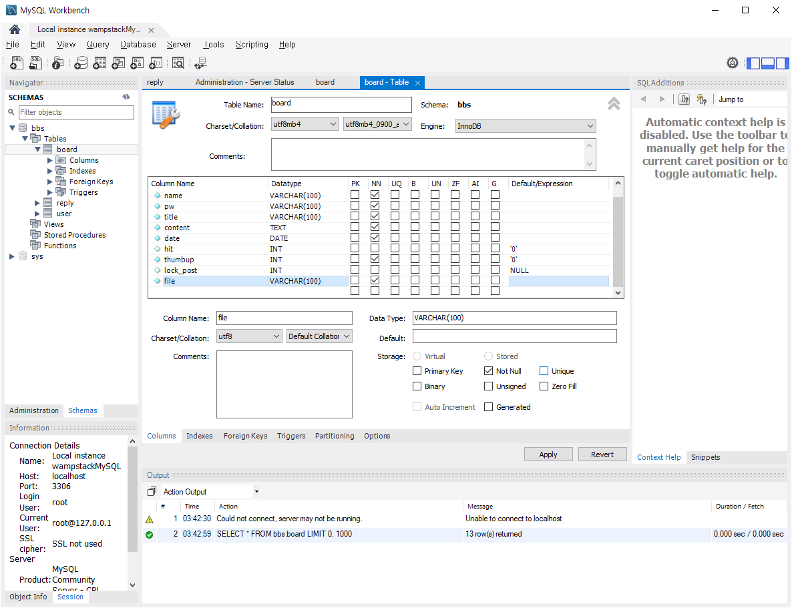Open table collation utf8mb4_0900 dropdown

pyautogui.click(x=377, y=123)
